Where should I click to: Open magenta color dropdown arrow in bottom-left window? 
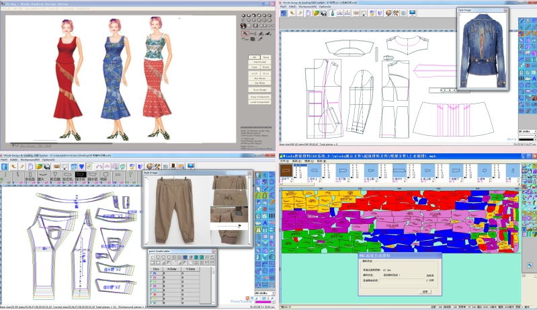click(x=274, y=302)
